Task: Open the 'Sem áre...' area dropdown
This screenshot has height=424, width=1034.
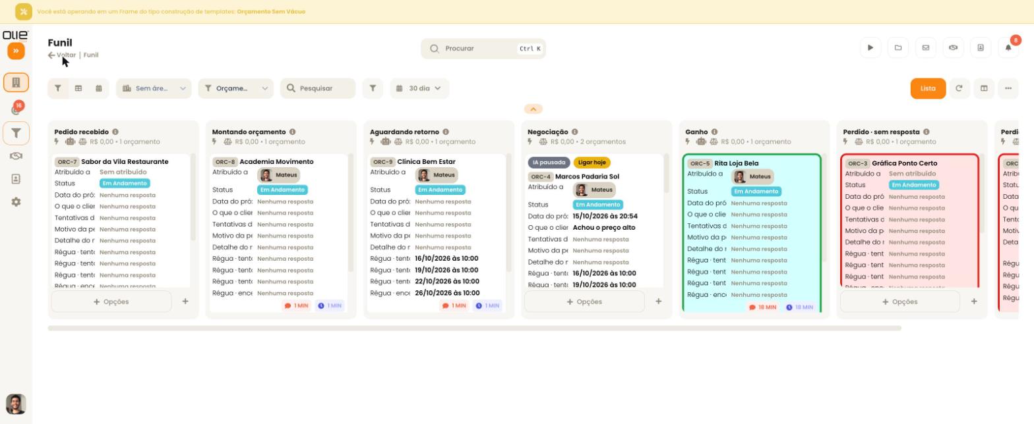Action: click(154, 88)
